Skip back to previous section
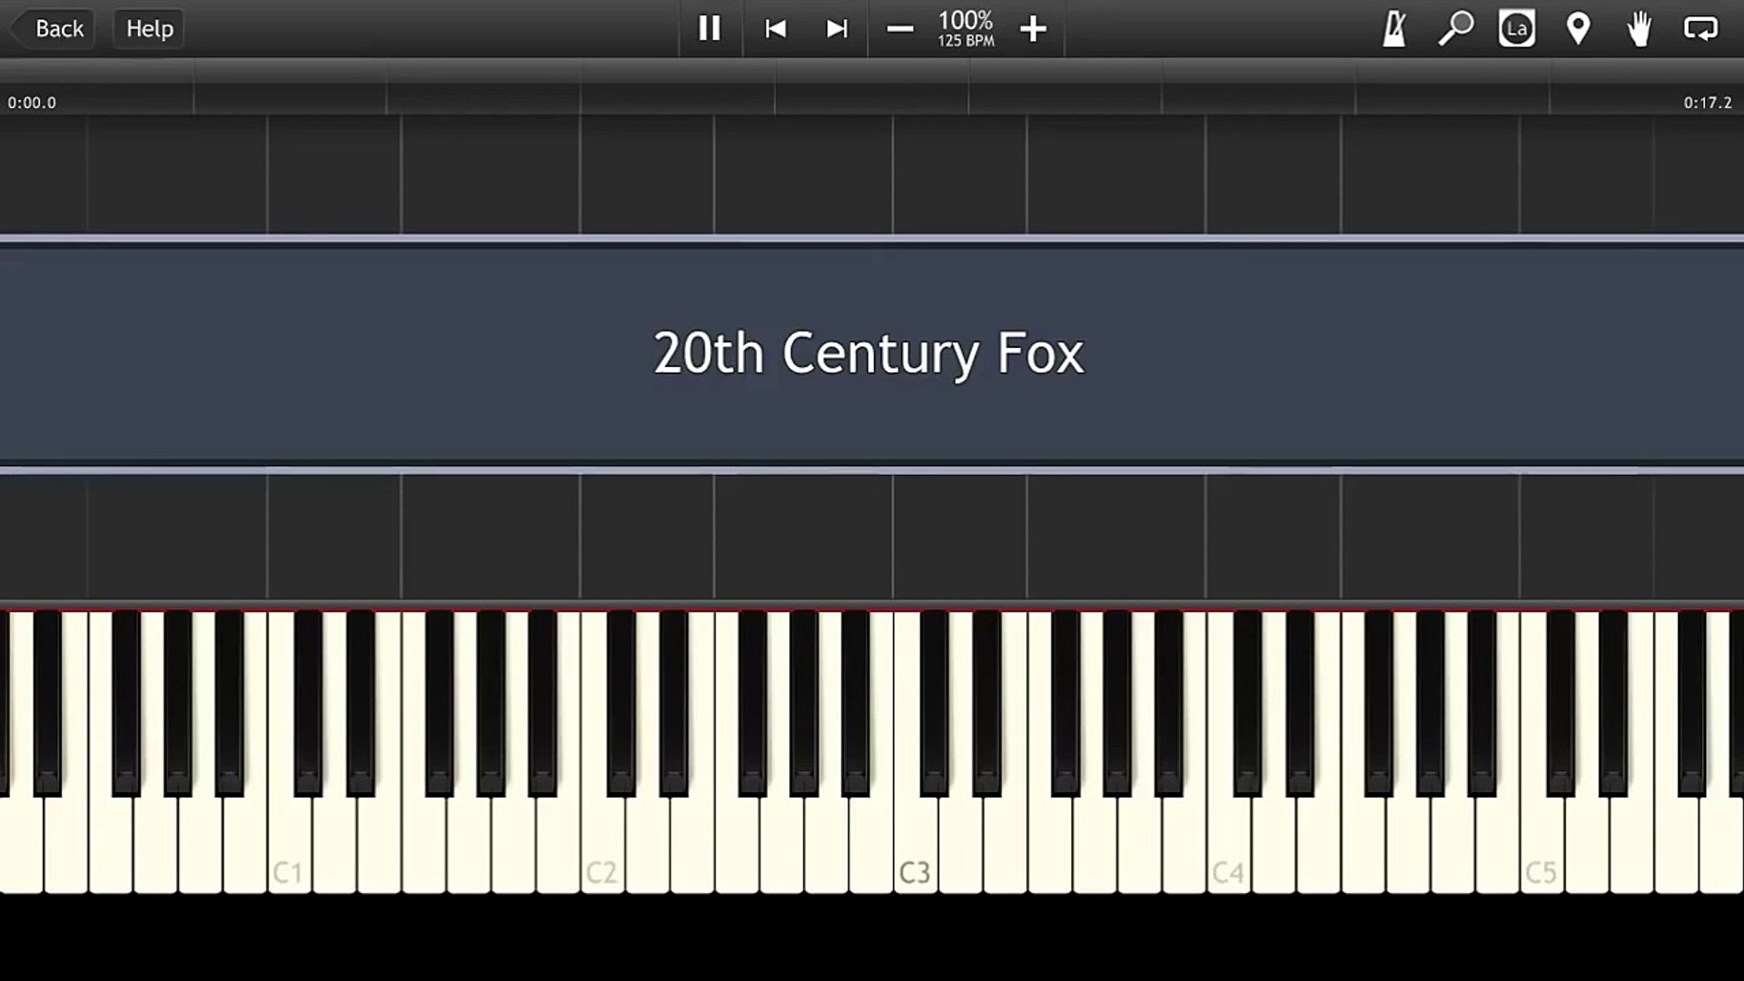The width and height of the screenshot is (1744, 981). pyautogui.click(x=775, y=29)
